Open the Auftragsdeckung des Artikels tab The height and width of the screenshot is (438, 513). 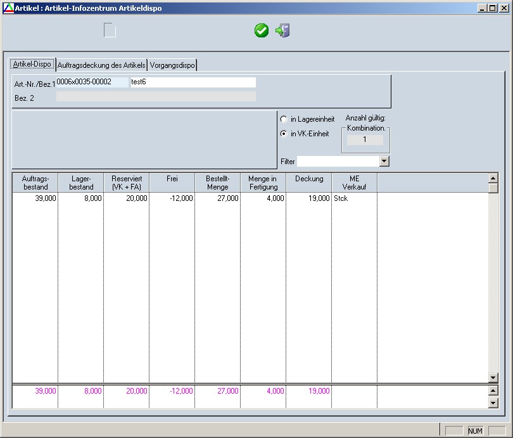click(x=101, y=65)
